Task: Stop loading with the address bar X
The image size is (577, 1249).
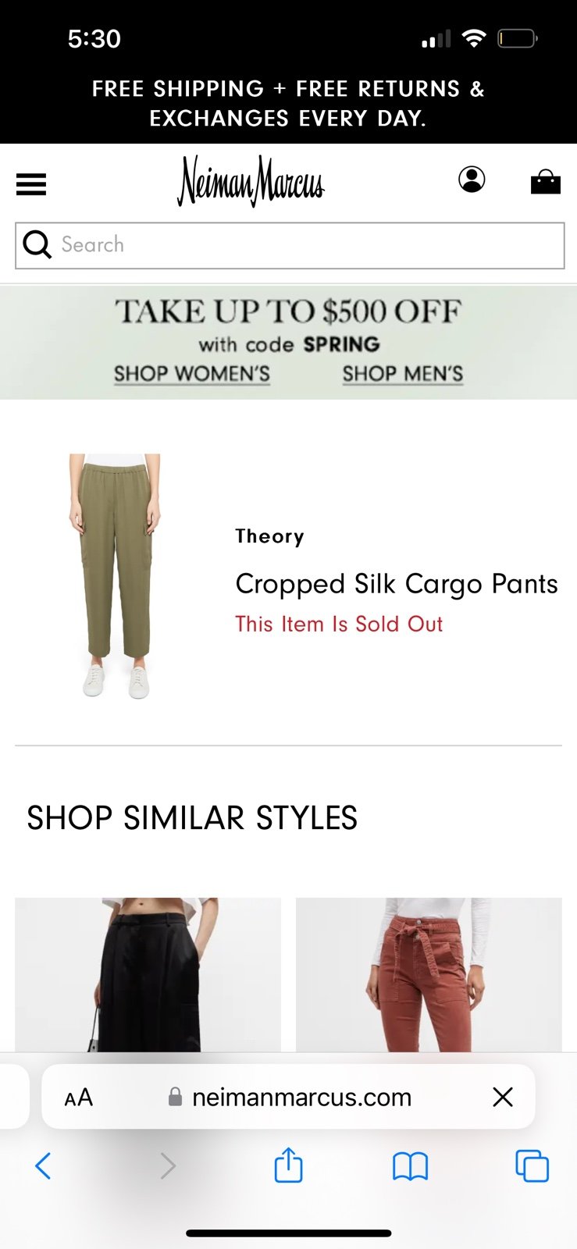Action: point(504,1097)
